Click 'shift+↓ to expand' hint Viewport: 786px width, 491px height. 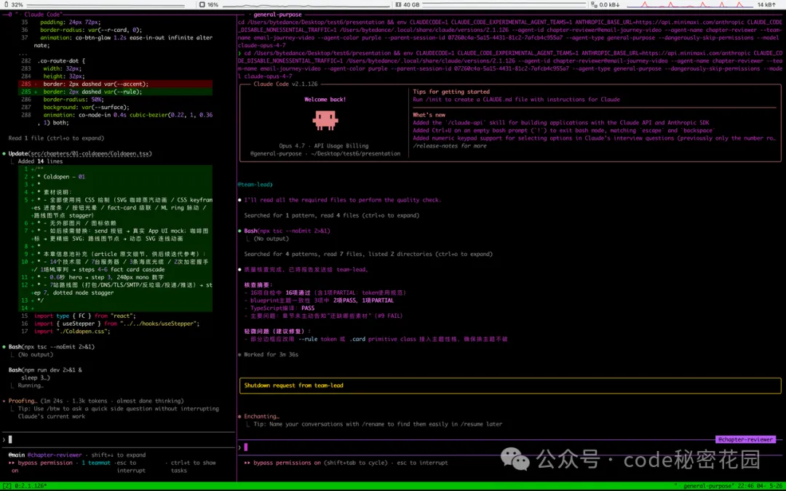[119, 455]
